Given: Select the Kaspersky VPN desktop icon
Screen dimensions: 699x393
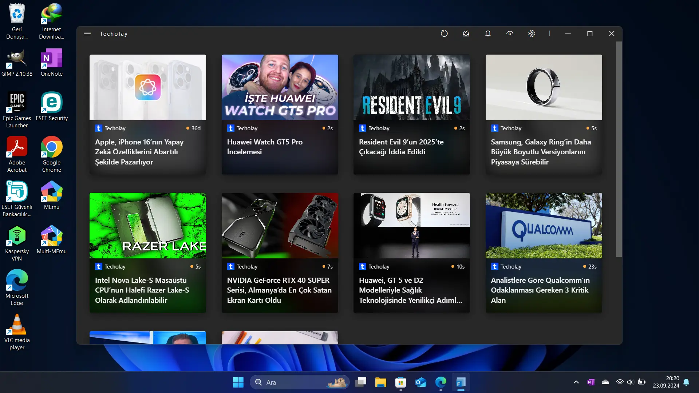Looking at the screenshot, I should point(17,243).
